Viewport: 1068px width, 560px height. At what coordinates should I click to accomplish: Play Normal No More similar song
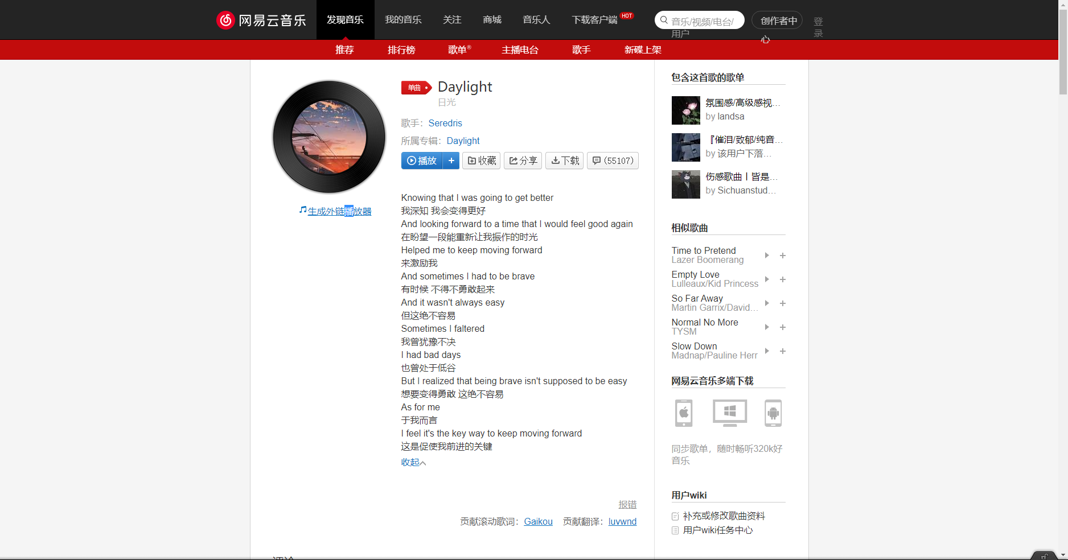767,327
